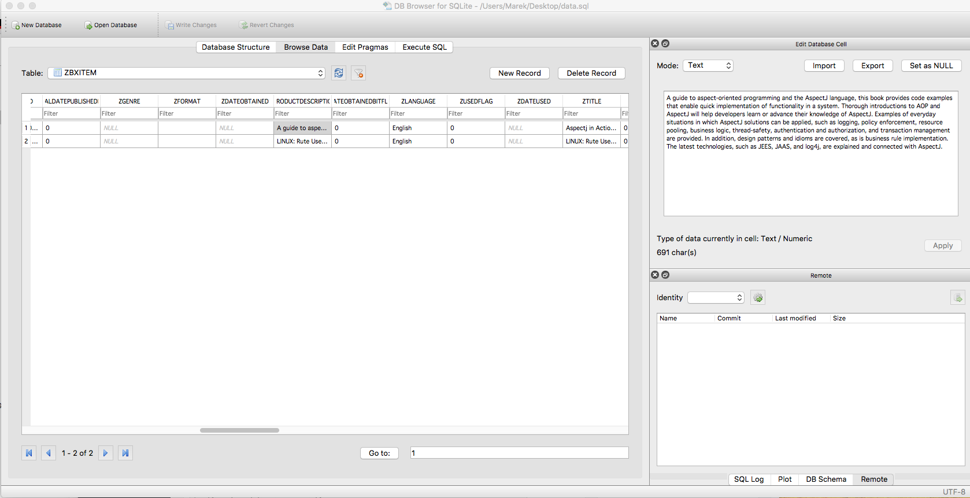This screenshot has height=498, width=970.
Task: Switch to the Database Structure tab
Action: (235, 47)
